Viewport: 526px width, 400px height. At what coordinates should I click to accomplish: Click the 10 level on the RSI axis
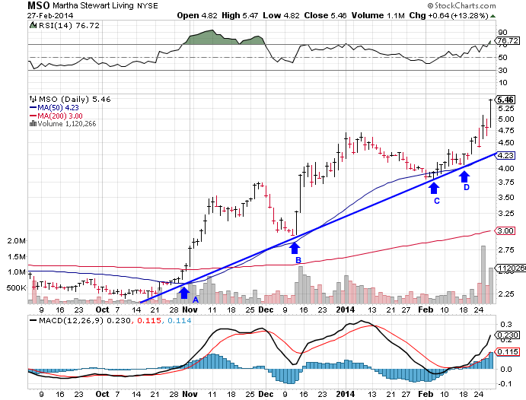coord(502,82)
